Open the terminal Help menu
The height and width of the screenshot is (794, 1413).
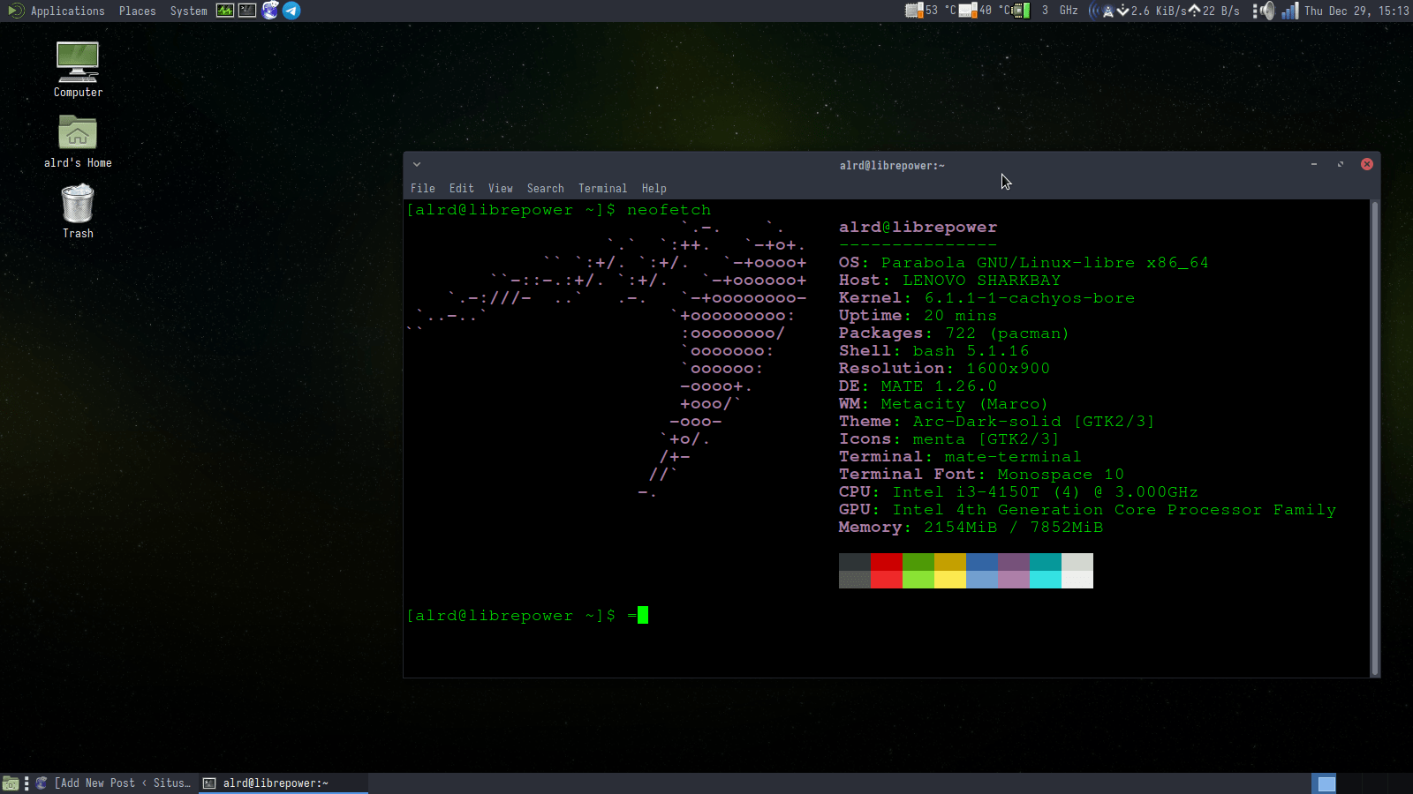tap(654, 188)
